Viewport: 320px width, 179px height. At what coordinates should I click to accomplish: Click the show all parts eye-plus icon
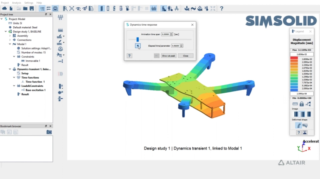[85, 8]
